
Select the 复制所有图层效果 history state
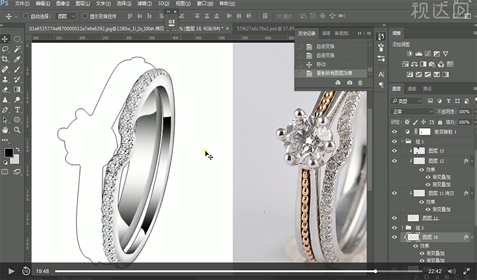(332, 73)
